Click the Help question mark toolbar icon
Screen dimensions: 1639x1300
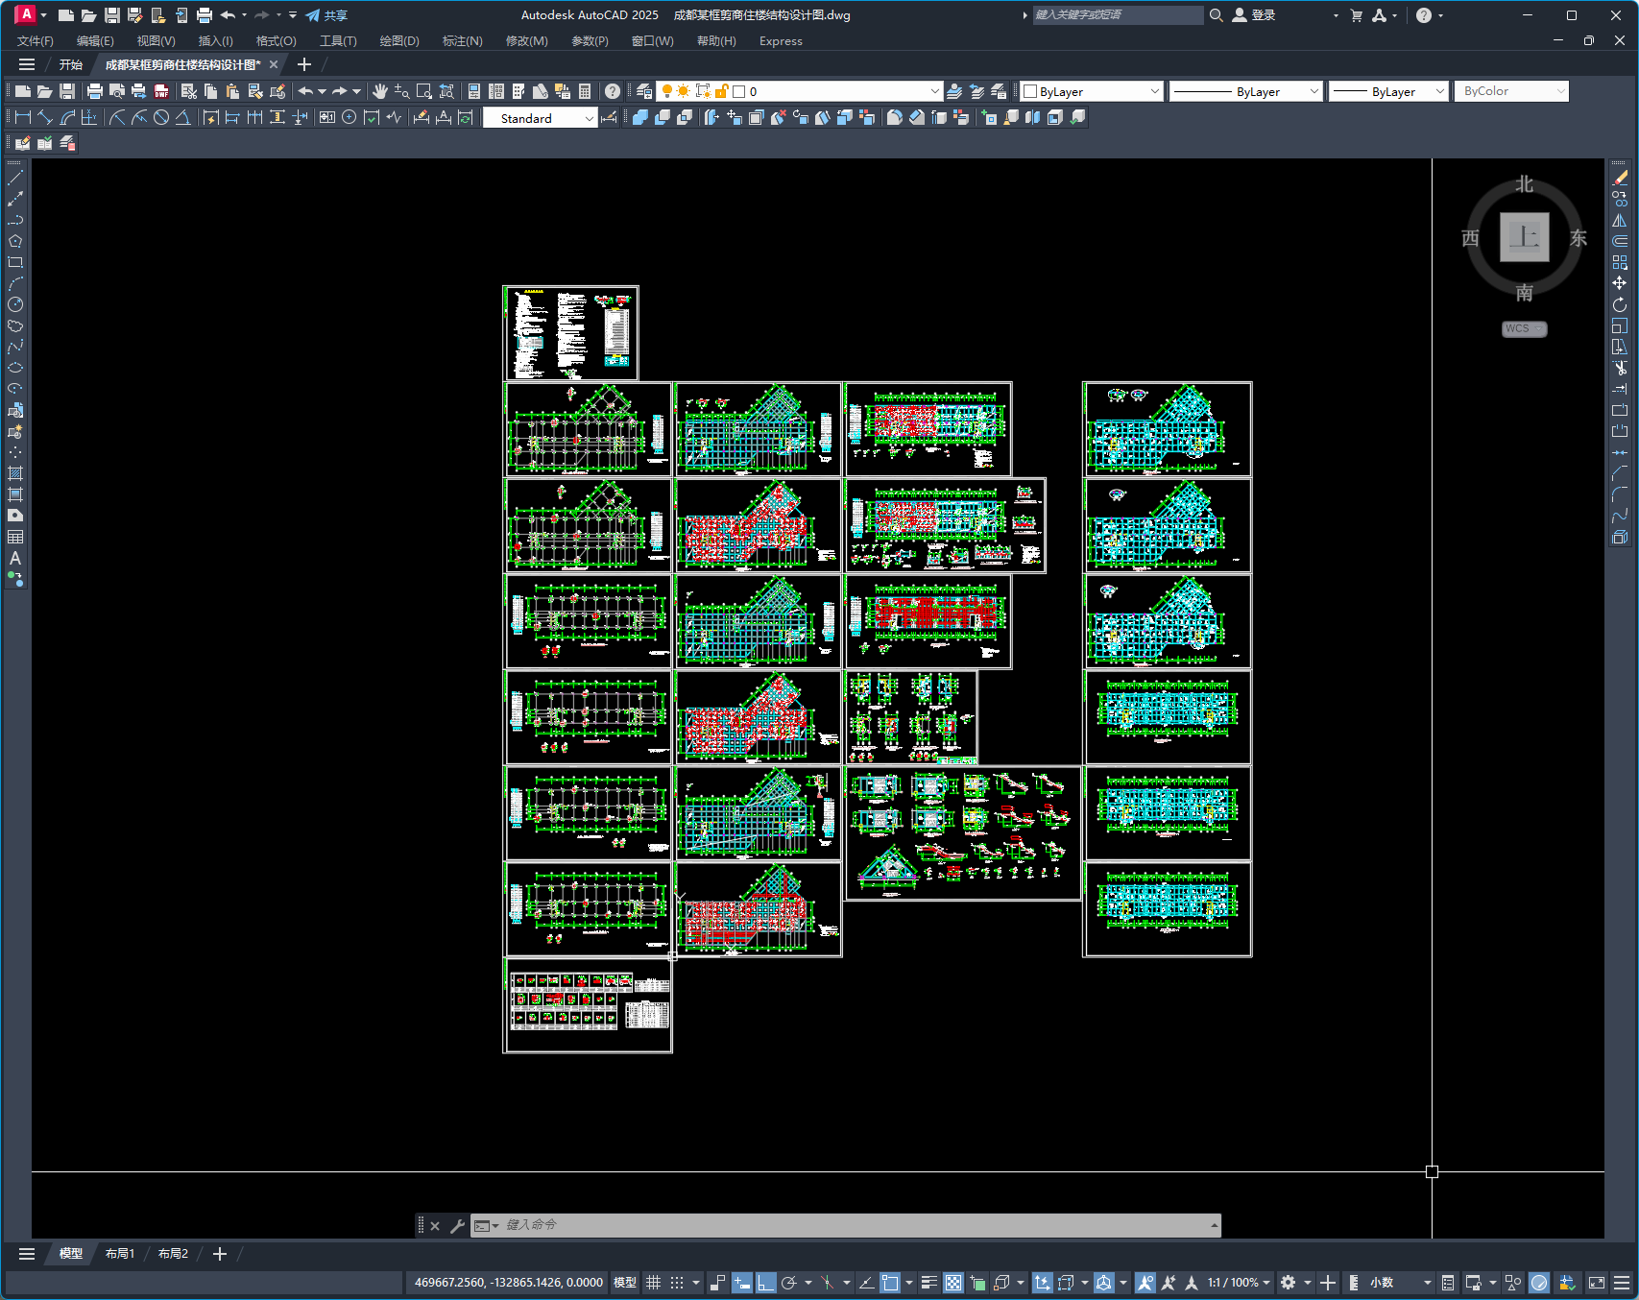tap(613, 91)
